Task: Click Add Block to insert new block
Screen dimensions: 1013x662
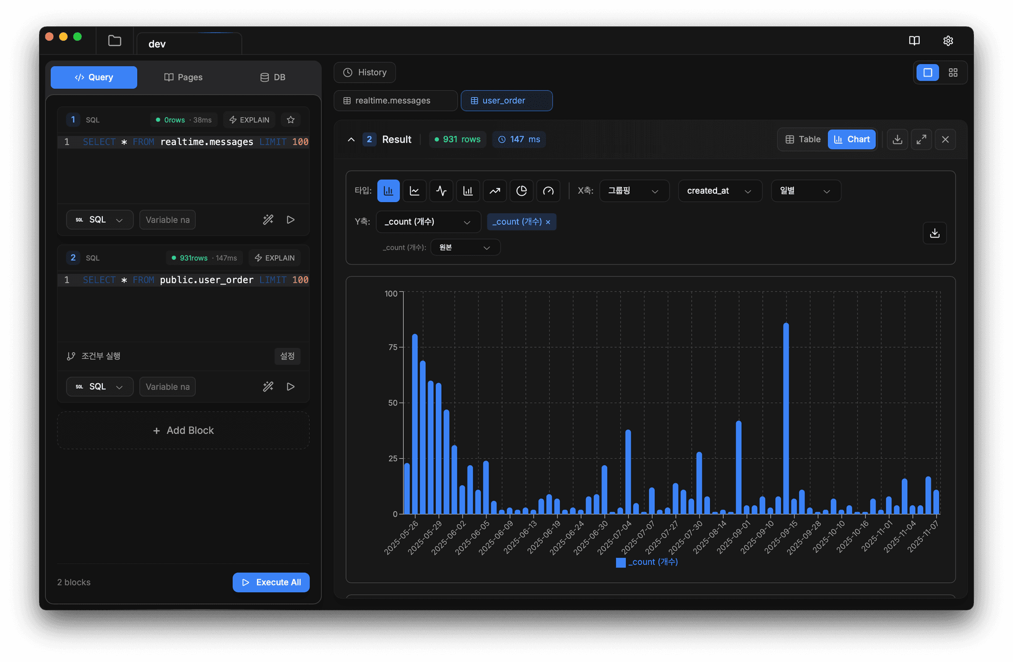Action: point(183,430)
